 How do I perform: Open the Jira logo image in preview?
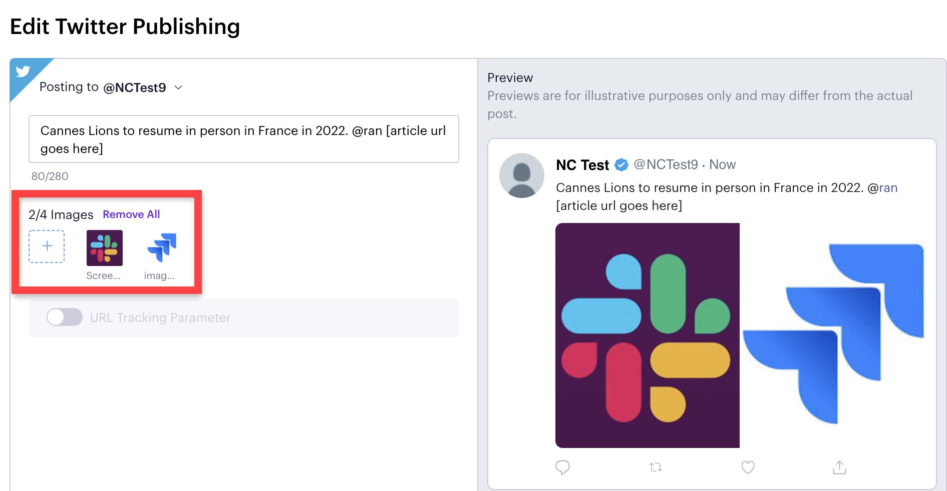point(834,335)
